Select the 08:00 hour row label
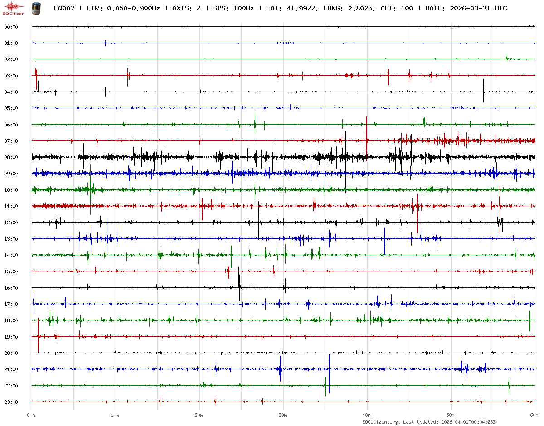Screen dimensions: 544x426 11,157
